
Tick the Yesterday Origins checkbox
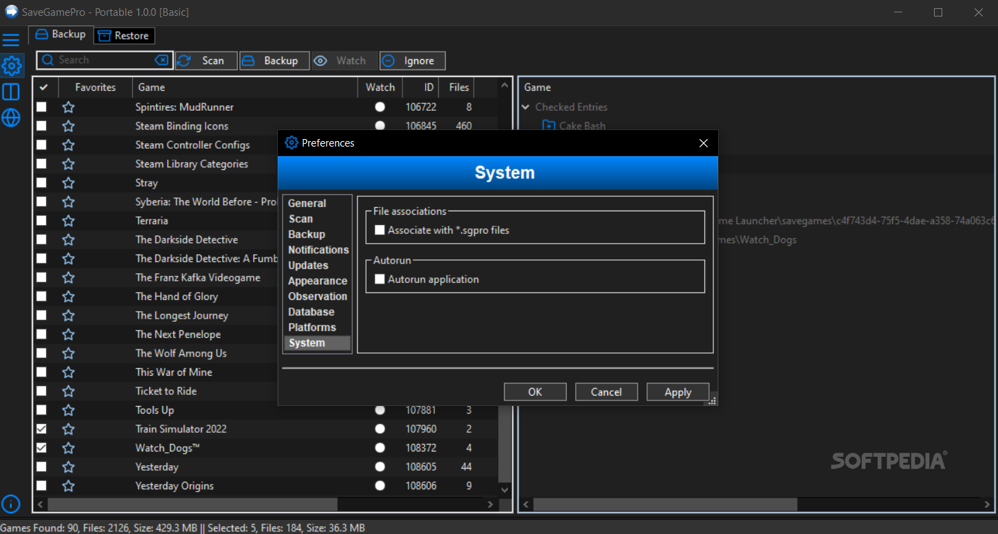pos(41,486)
